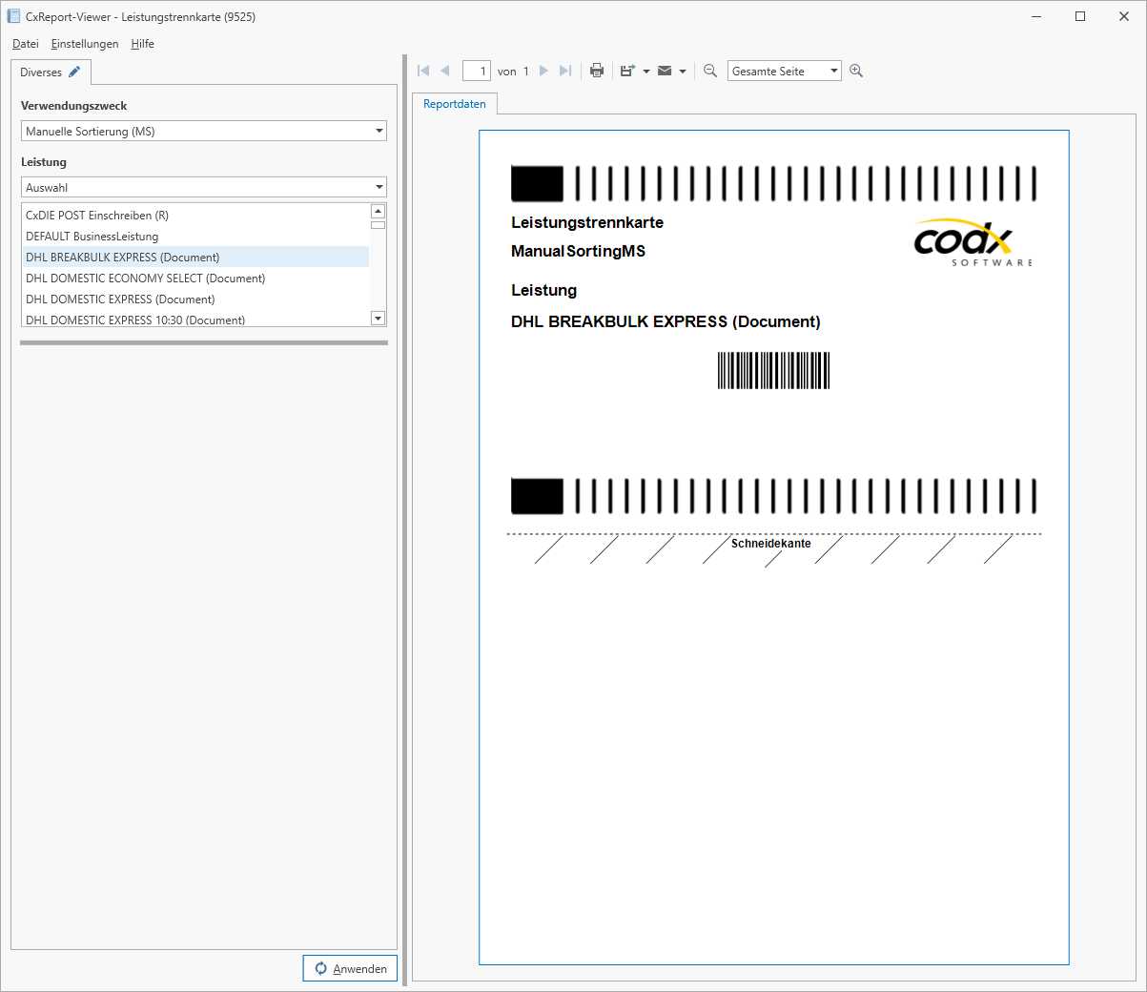Switch to the Diverses tab

(51, 72)
